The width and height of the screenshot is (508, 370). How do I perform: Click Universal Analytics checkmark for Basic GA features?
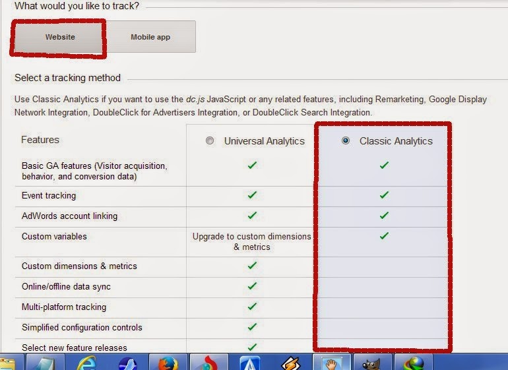click(x=252, y=166)
